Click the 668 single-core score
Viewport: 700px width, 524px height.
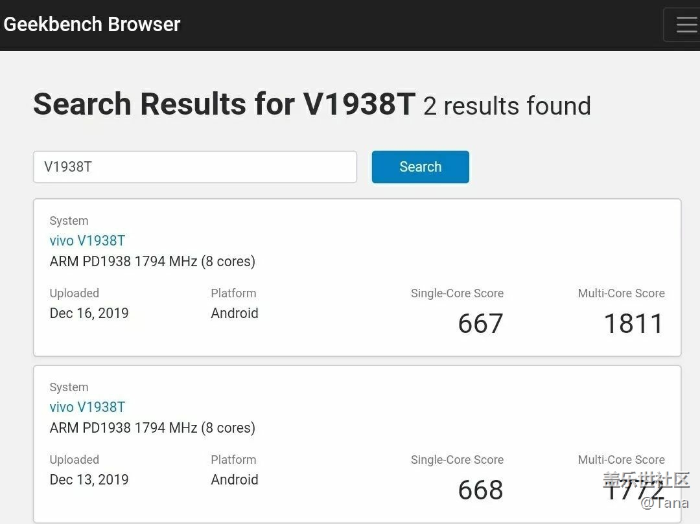click(x=480, y=490)
